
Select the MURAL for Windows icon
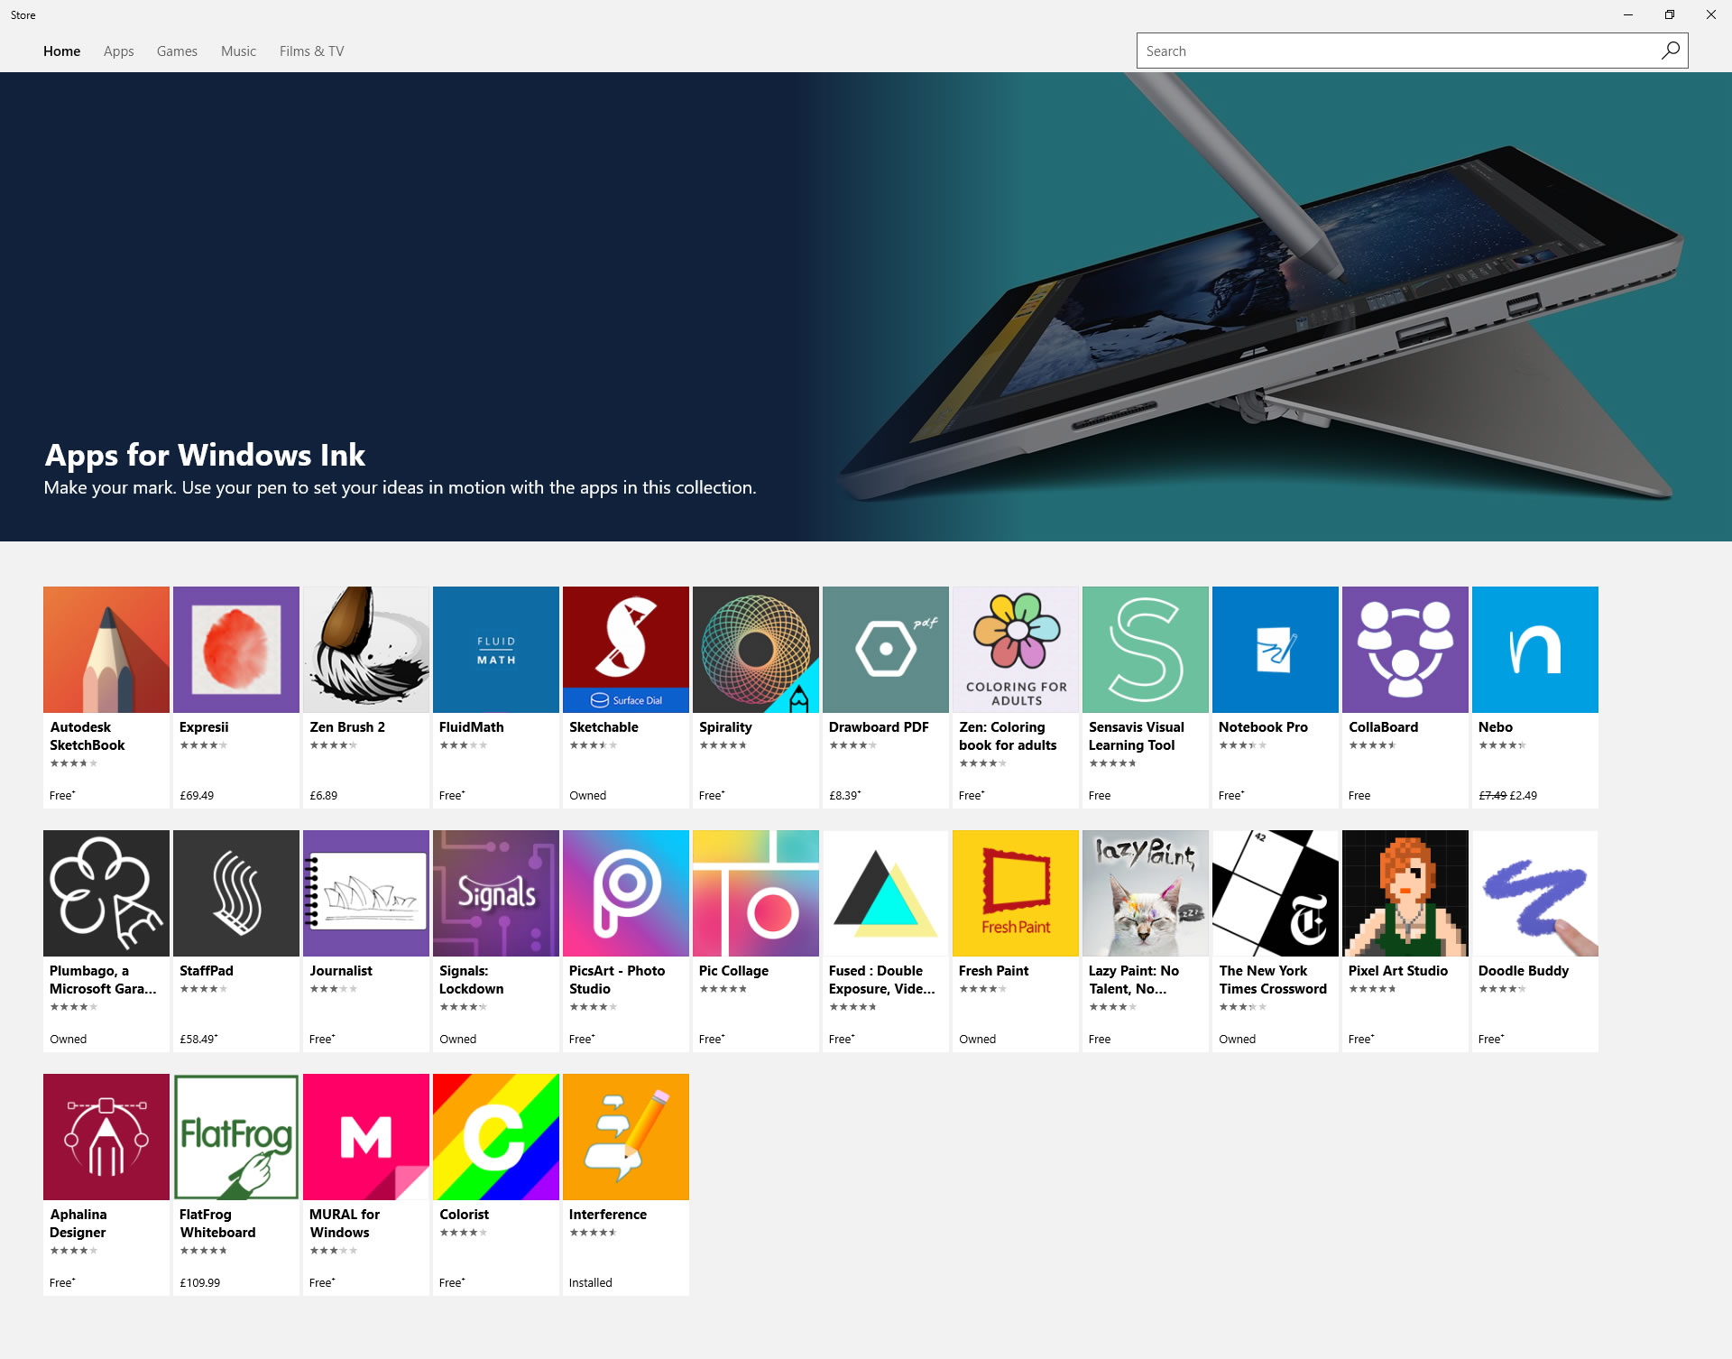366,1137
